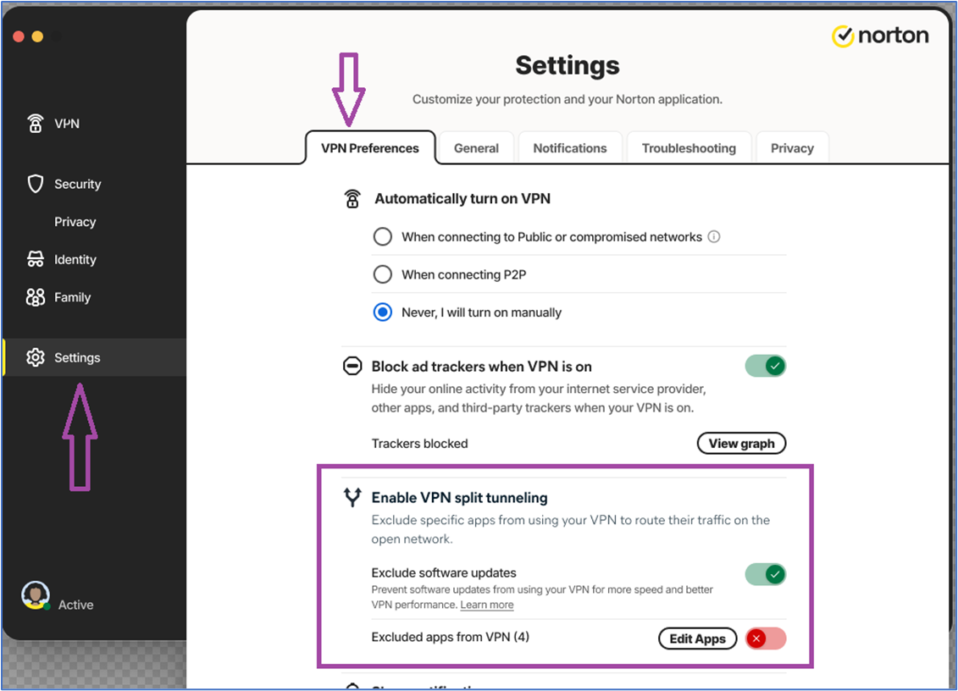Click the Edit Apps button
This screenshot has height=691, width=958.
pyautogui.click(x=697, y=638)
